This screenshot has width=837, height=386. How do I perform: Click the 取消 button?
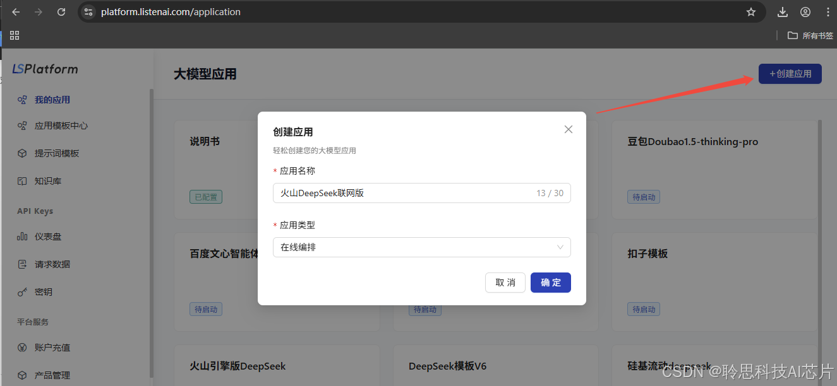[505, 283]
